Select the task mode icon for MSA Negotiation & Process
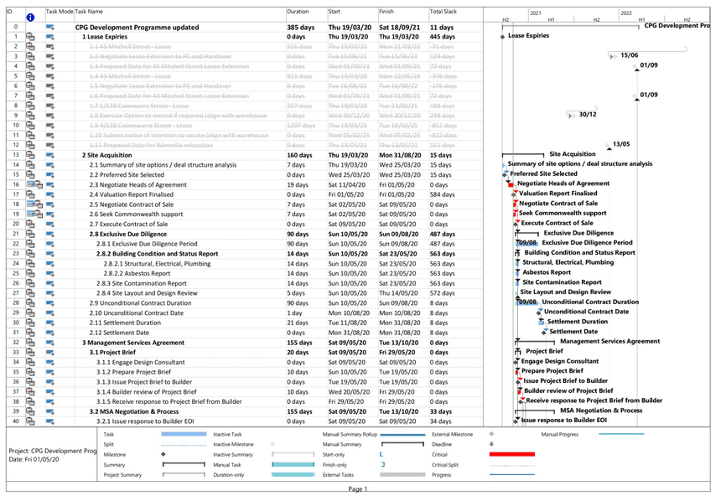The image size is (726, 501). click(50, 411)
